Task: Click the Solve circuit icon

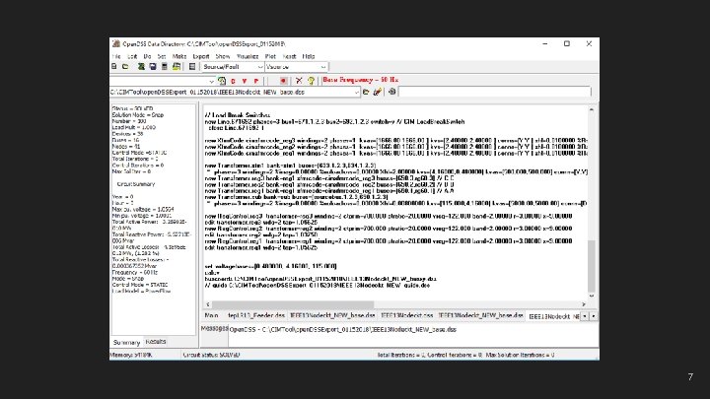Action: [x=222, y=81]
